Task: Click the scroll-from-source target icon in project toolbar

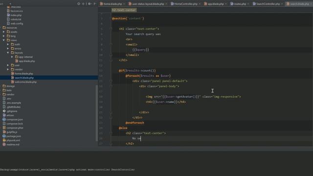Action: [79, 3]
